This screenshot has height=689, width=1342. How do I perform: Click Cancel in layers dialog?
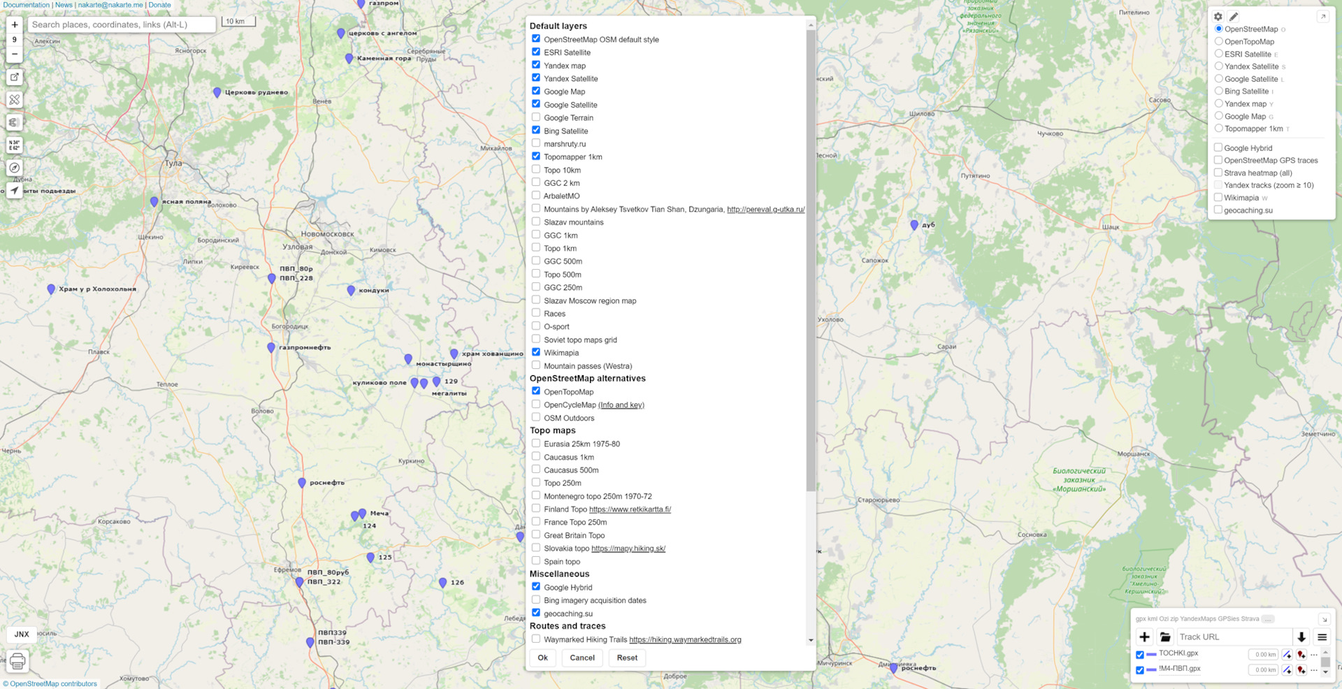[x=582, y=658]
